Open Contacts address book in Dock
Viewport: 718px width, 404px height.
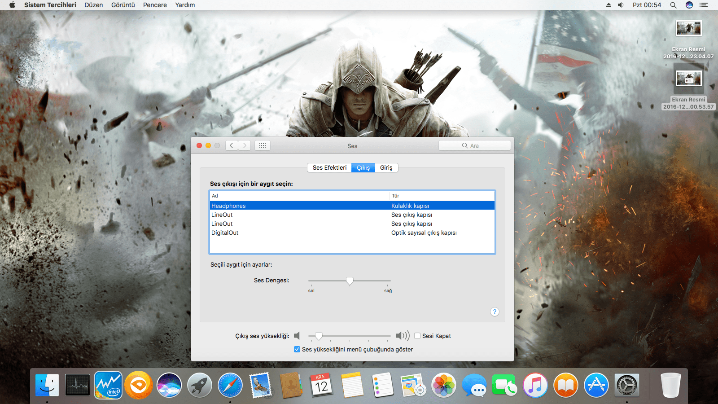click(291, 385)
